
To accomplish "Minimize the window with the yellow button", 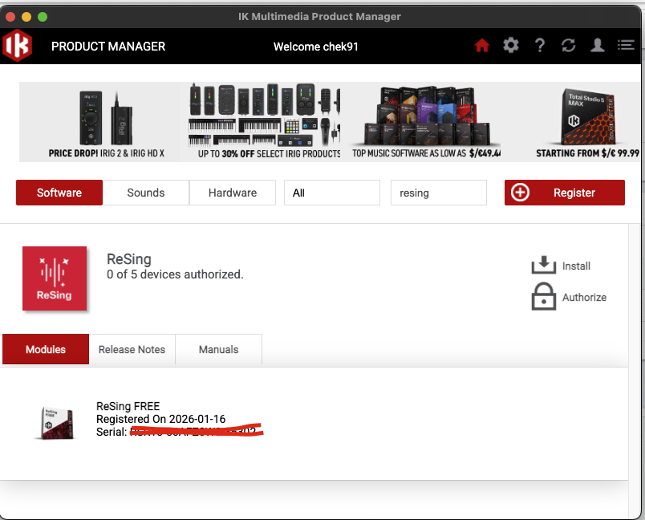I will point(26,17).
